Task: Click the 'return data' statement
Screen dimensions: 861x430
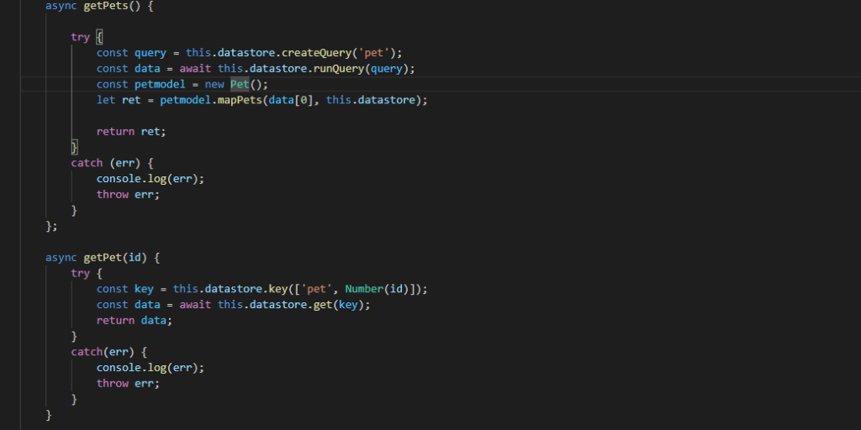Action: coord(135,320)
